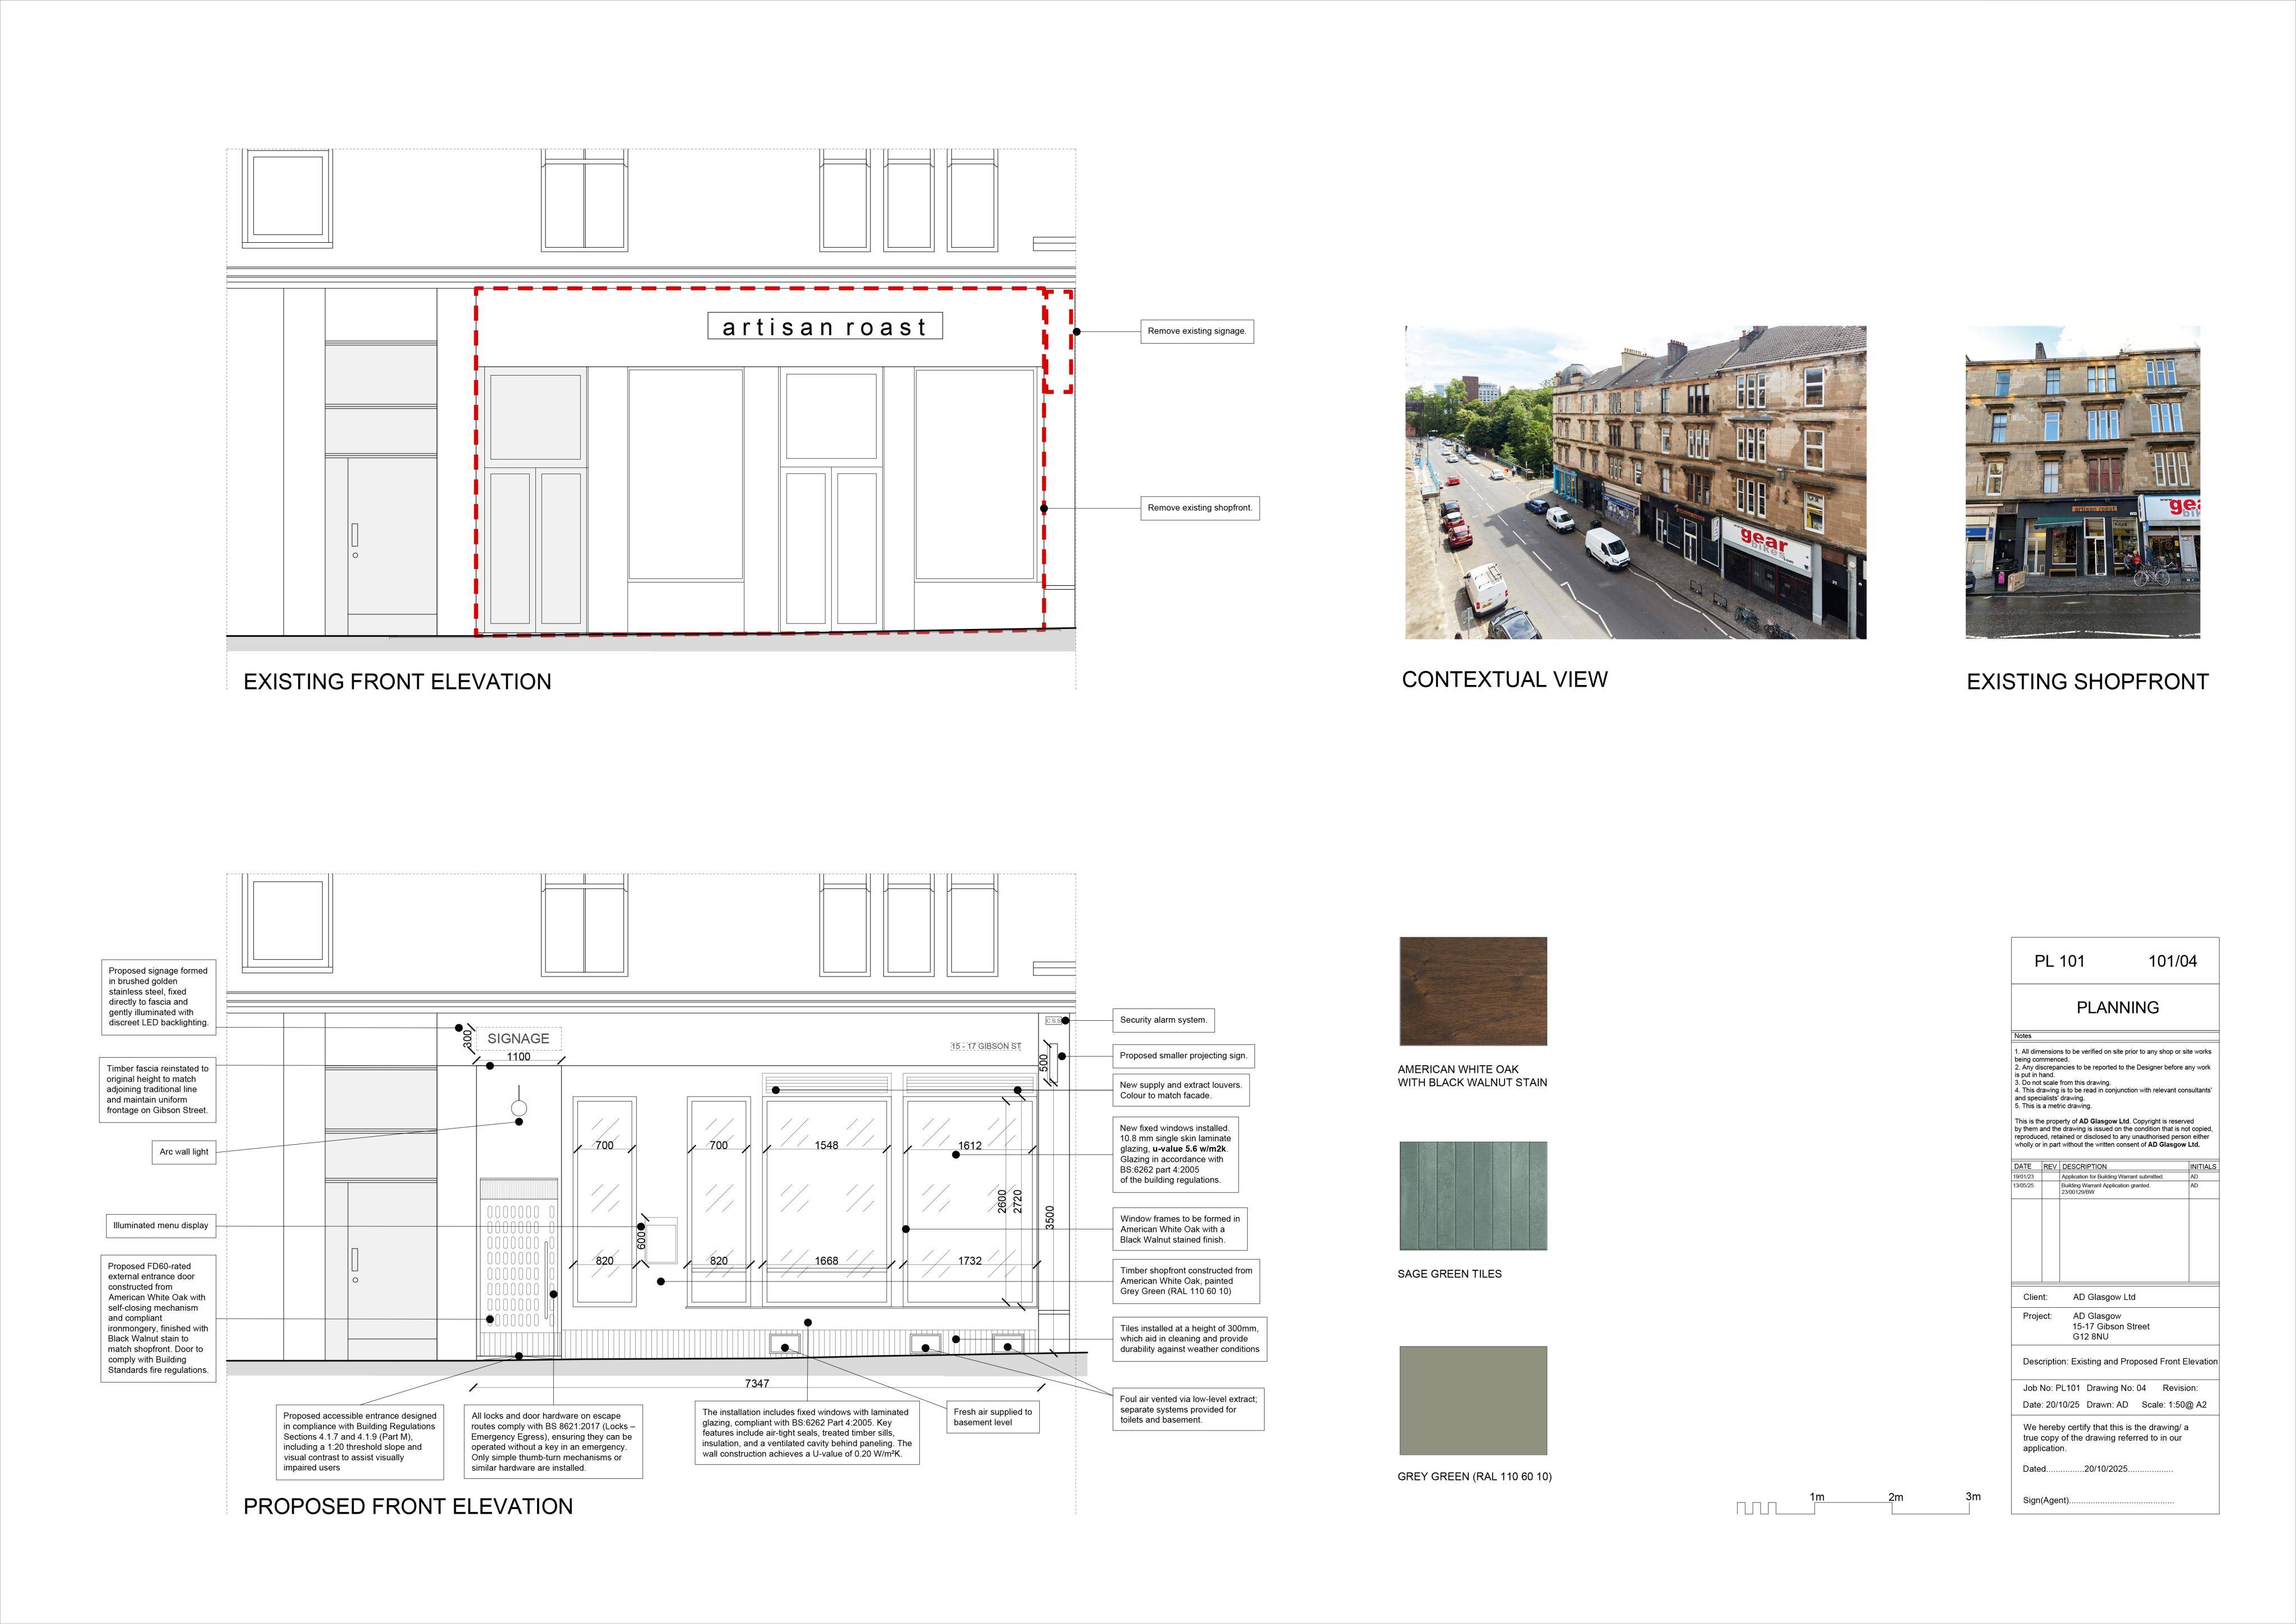Click the 'EXISTING SHOPFRONT' caption

pos(2087,682)
